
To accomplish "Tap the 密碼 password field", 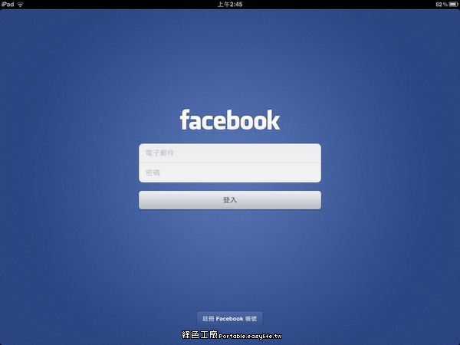I will 230,172.
